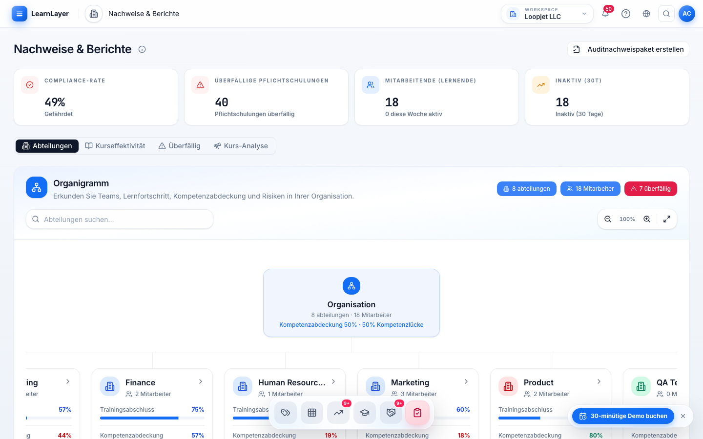Expand the Product department card chevron
Image resolution: width=703 pixels, height=439 pixels.
(599, 381)
